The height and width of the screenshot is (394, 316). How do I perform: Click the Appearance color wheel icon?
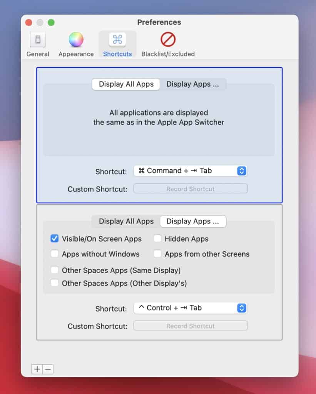(75, 39)
